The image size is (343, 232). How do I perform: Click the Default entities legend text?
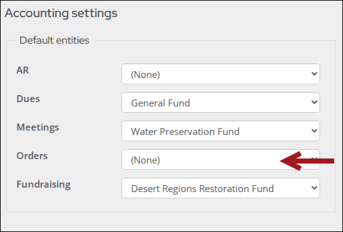point(55,41)
